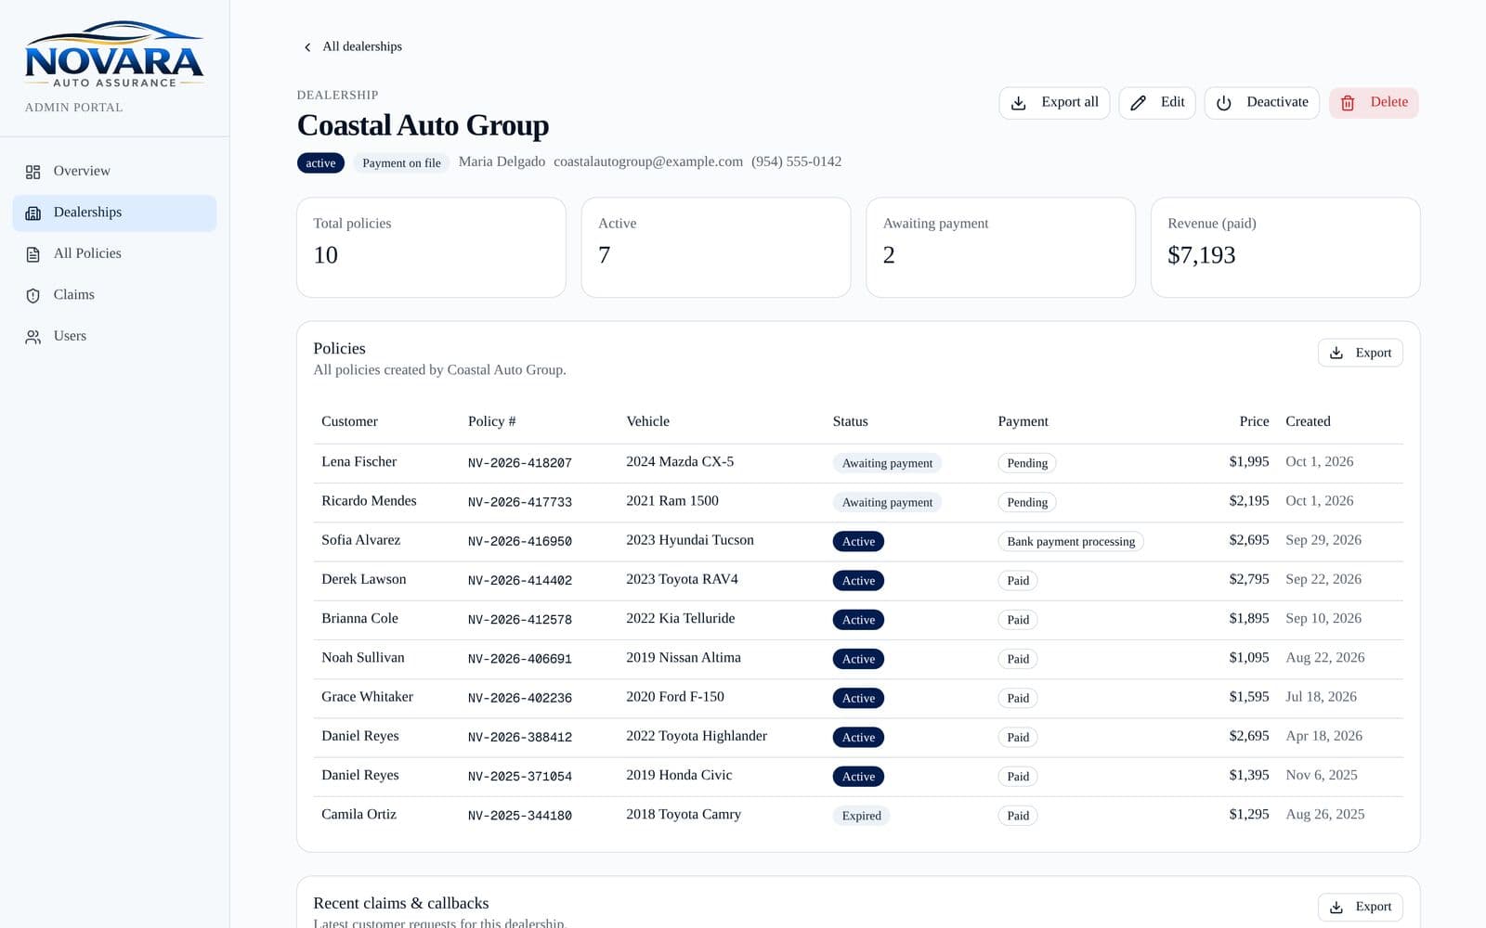Open the Claims section
The image size is (1486, 928).
pos(114,295)
